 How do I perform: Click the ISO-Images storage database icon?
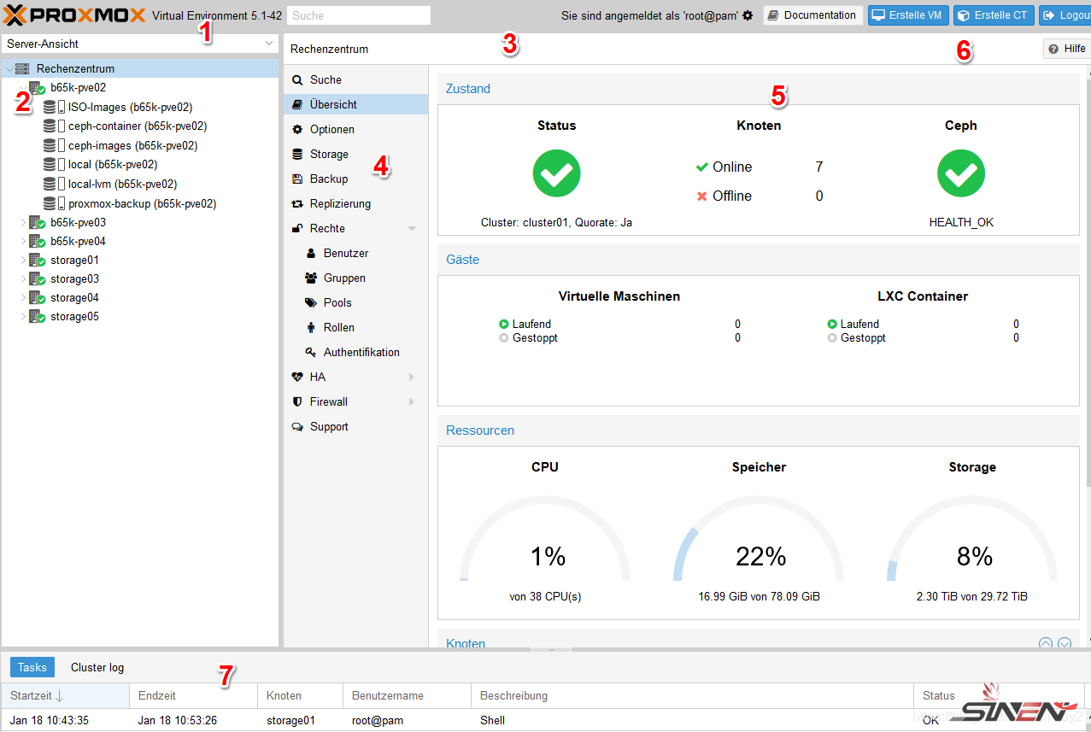pos(50,107)
